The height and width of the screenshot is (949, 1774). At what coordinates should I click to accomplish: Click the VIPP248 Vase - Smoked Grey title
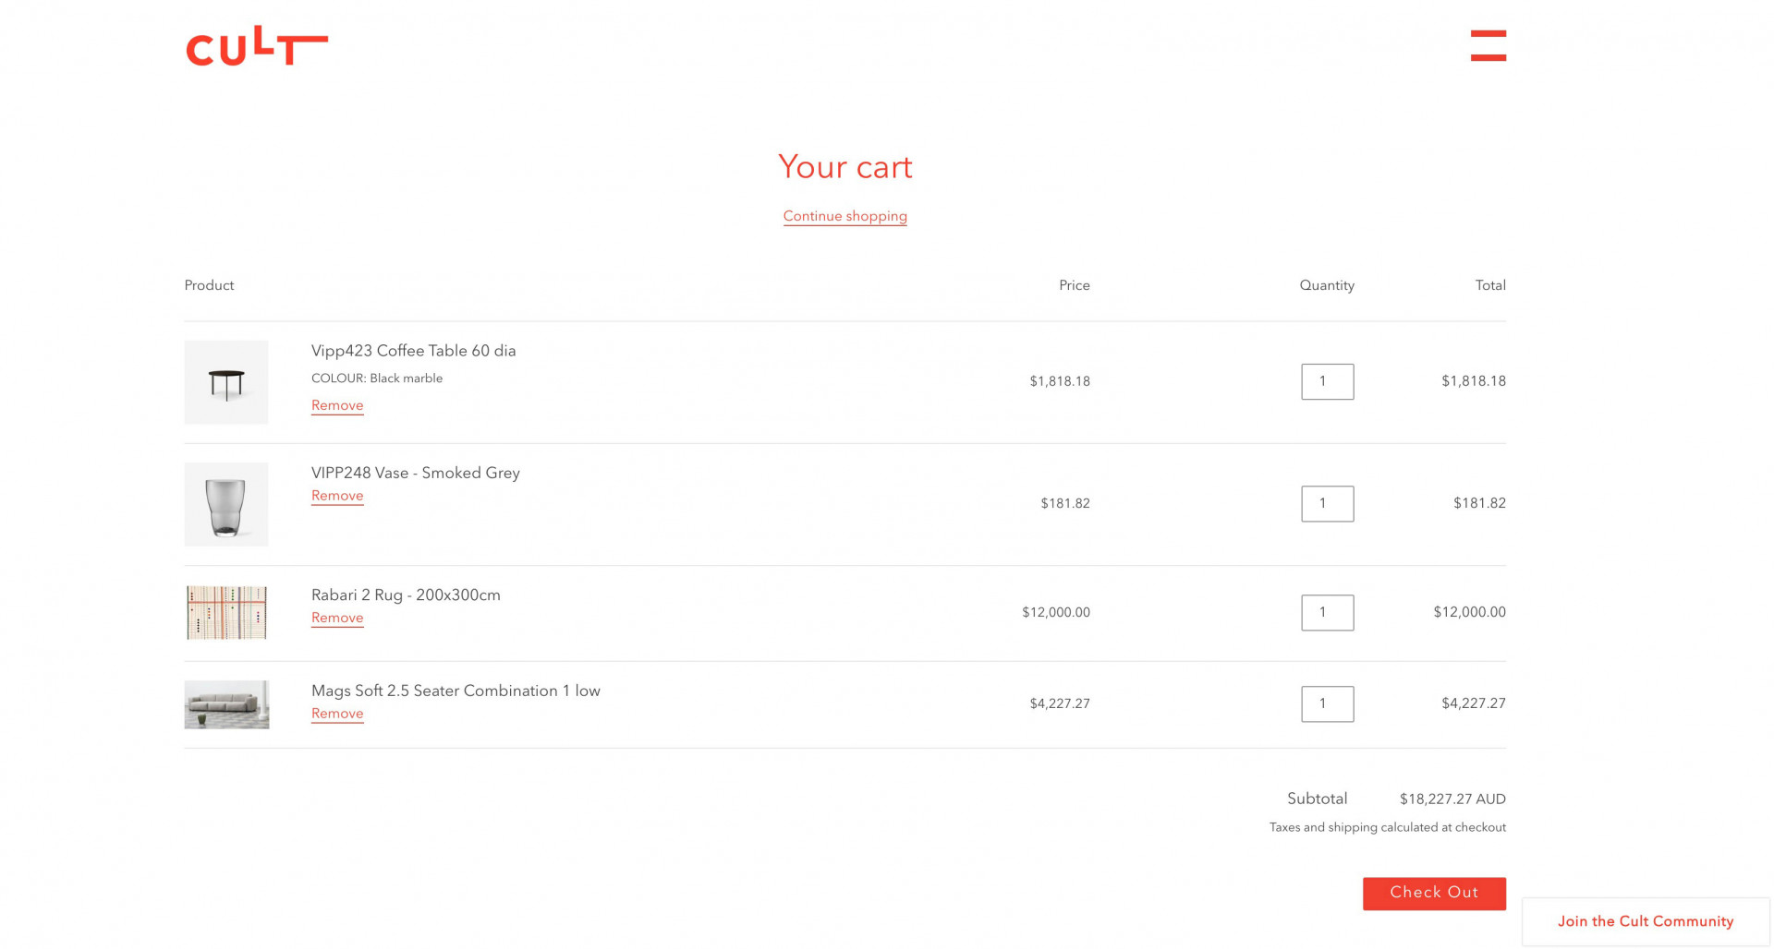415,473
